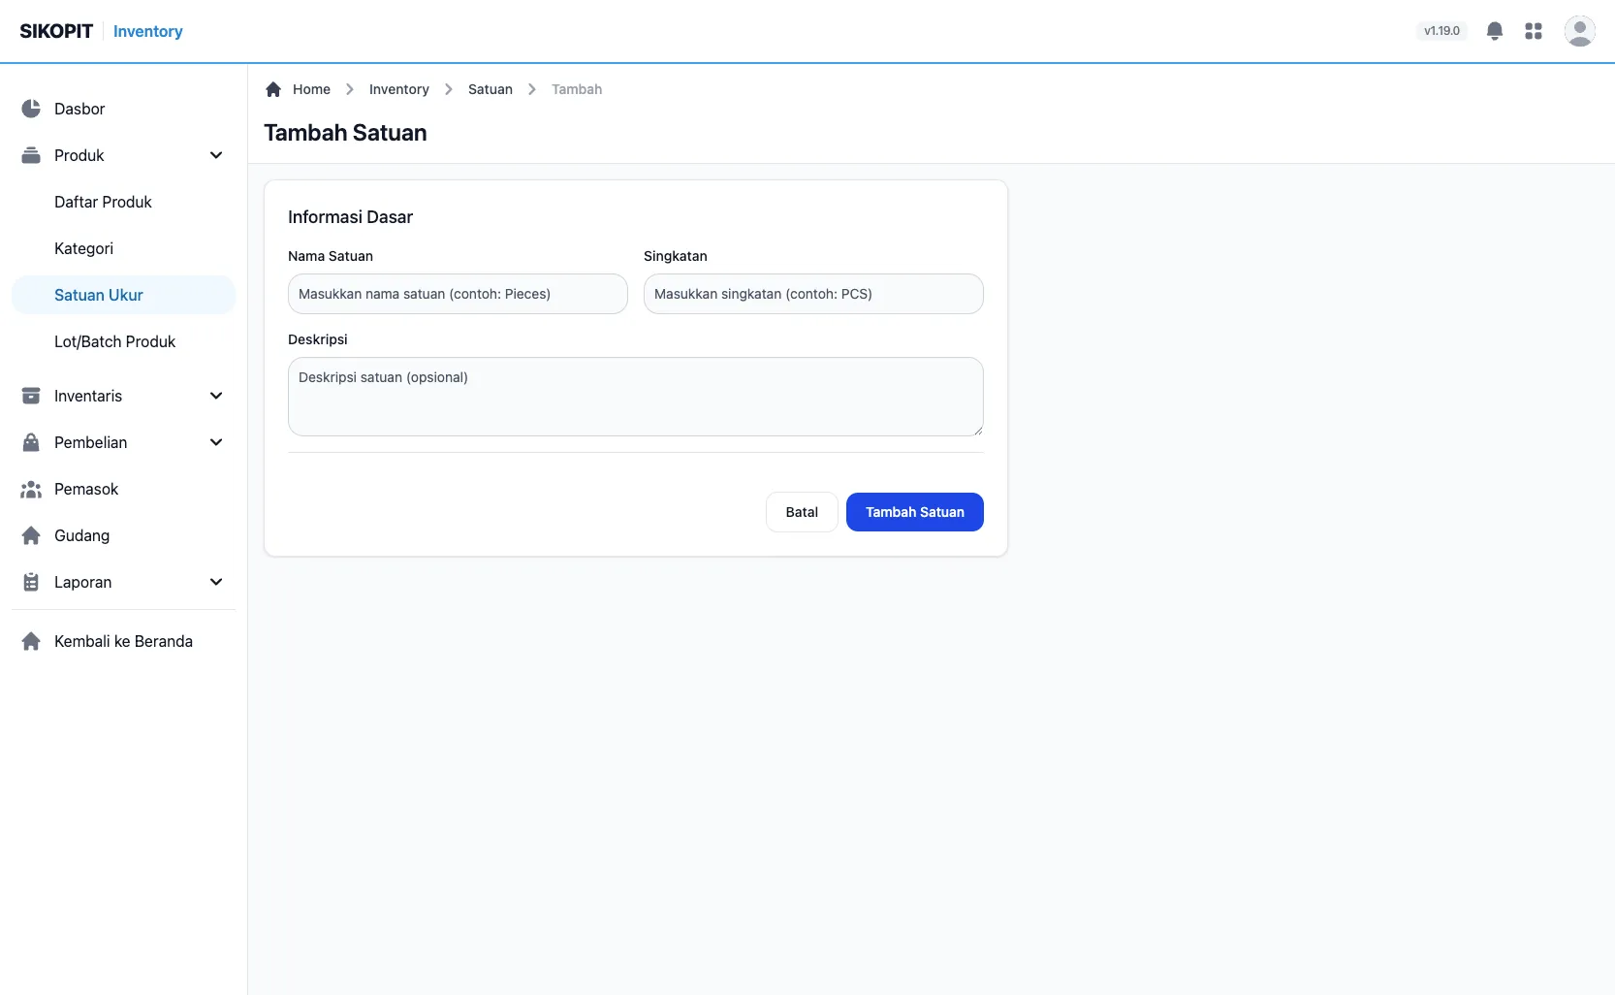Click the Kembali ke Beranda home icon
The image size is (1615, 995).
coord(31,641)
